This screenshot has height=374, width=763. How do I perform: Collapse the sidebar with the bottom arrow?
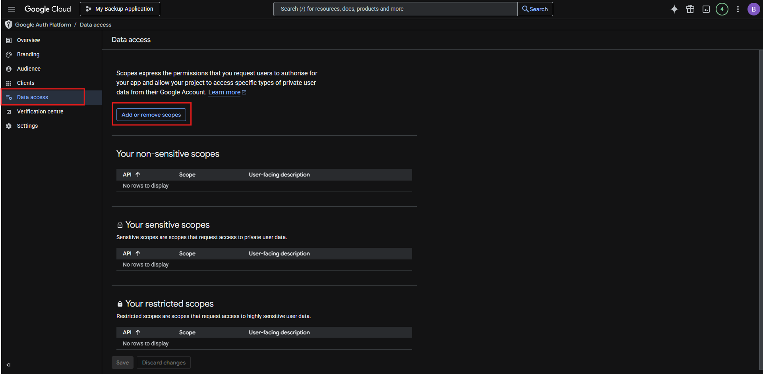point(8,365)
